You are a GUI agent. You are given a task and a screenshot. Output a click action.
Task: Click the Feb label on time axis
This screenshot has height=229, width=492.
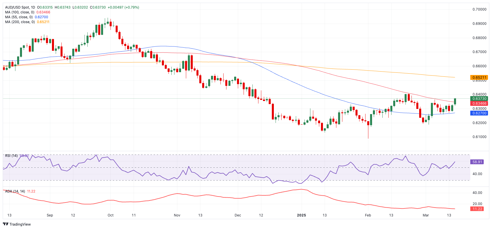[368, 215]
